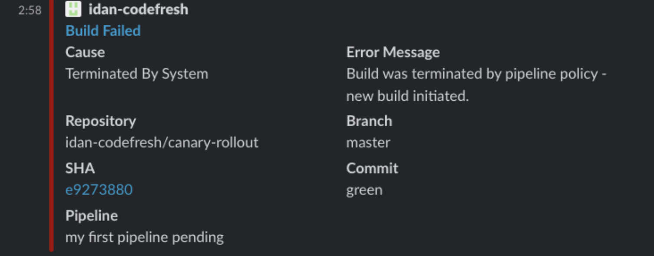The image size is (654, 256).
Task: Click the idan-codefresh bot avatar icon
Action: 73,9
